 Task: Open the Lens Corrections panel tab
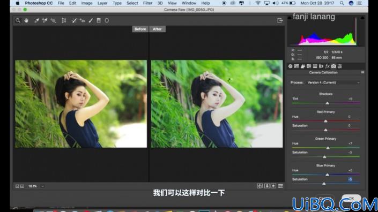pyautogui.click(x=321, y=66)
